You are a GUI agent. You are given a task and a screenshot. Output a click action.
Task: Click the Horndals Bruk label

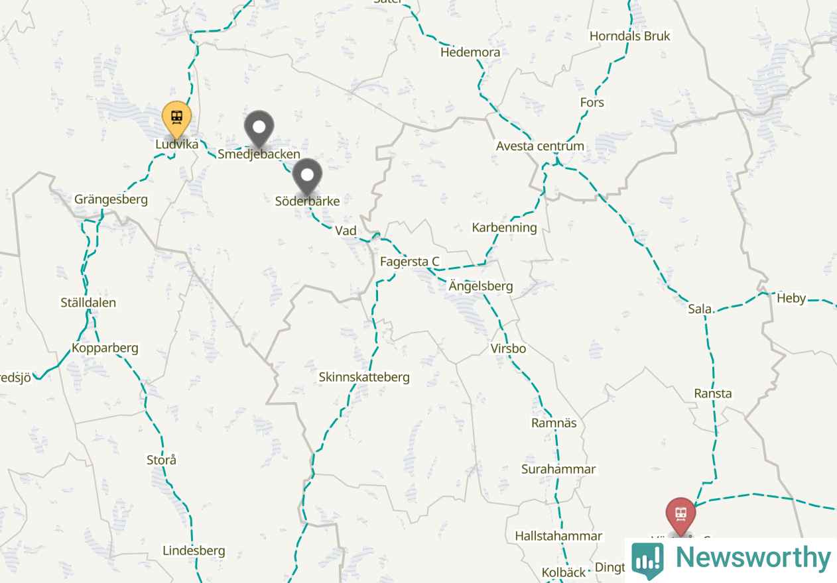pyautogui.click(x=630, y=36)
